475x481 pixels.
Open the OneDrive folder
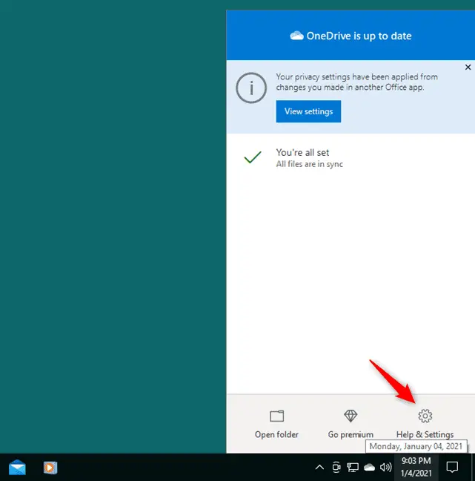(276, 425)
